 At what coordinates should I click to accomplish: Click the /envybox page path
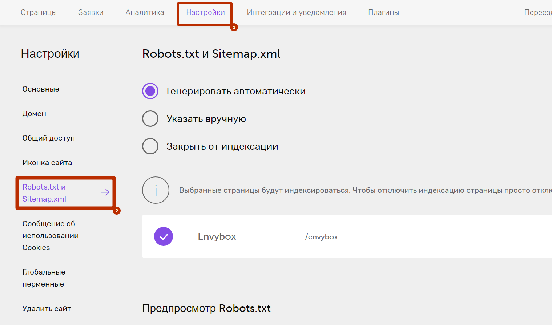tap(321, 237)
